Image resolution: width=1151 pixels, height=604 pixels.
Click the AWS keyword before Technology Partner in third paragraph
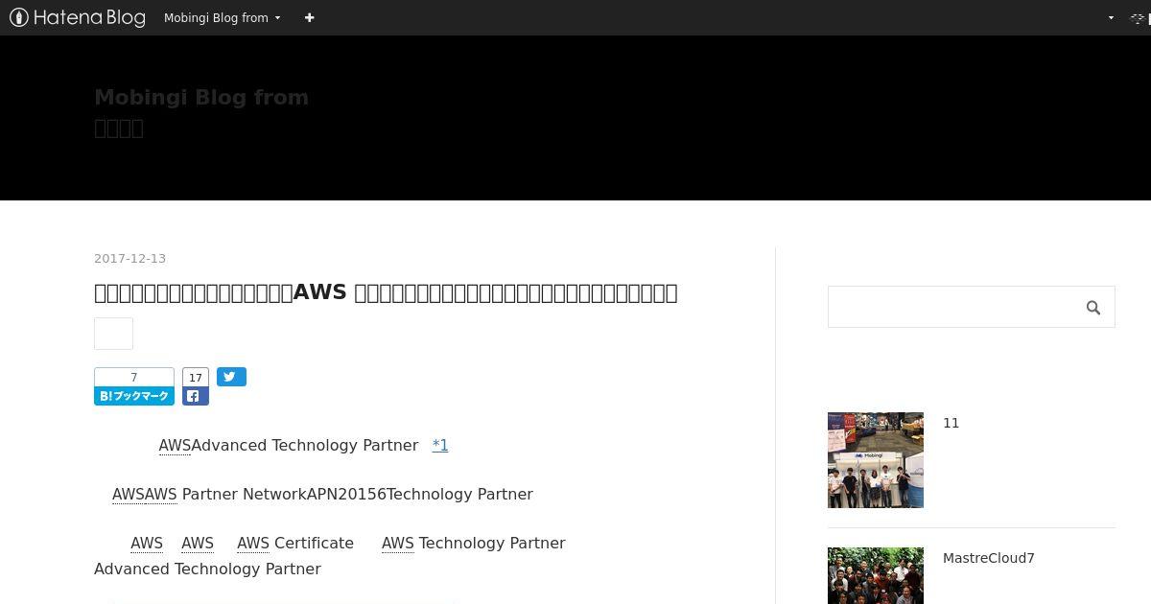tap(397, 543)
